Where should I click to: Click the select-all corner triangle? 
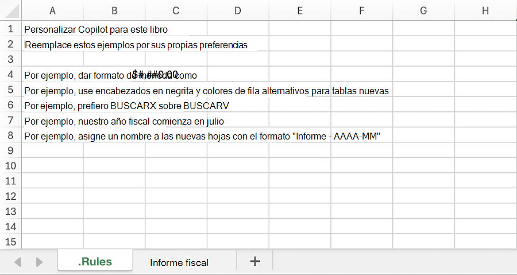[x=12, y=10]
